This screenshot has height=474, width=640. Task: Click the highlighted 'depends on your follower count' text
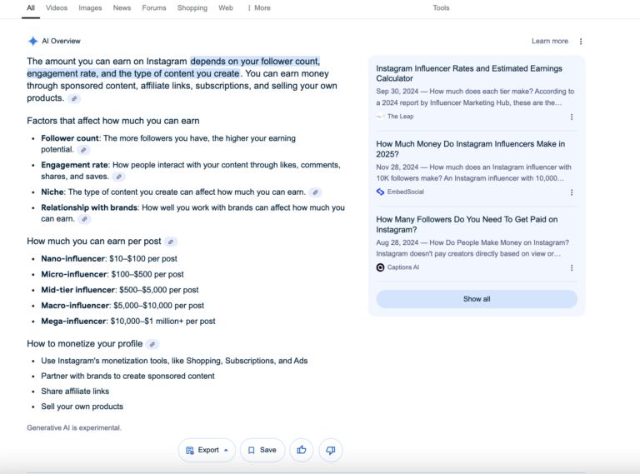pos(255,61)
